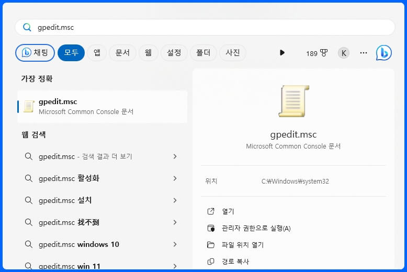407x272 pixels.
Task: Open file location via 파일 위치 열기
Action: click(243, 245)
